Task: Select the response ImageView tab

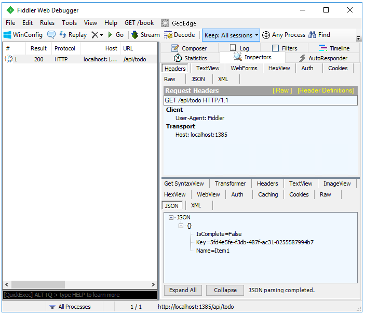Action: 337,183
